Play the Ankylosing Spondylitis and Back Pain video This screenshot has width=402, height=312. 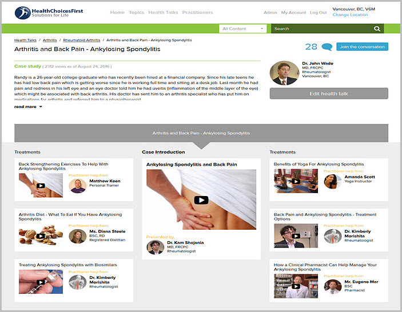[x=201, y=200]
